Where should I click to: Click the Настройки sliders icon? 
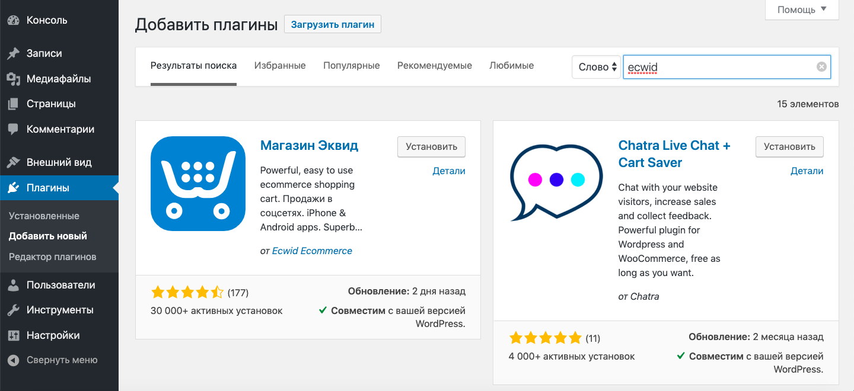[14, 335]
